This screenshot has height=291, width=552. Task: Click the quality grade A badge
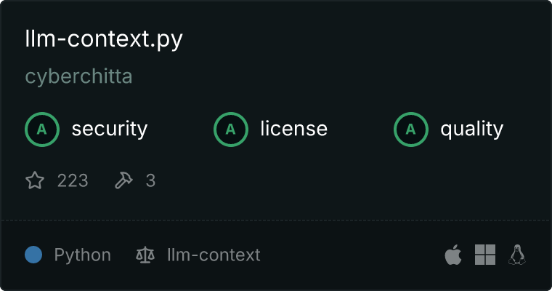point(411,129)
